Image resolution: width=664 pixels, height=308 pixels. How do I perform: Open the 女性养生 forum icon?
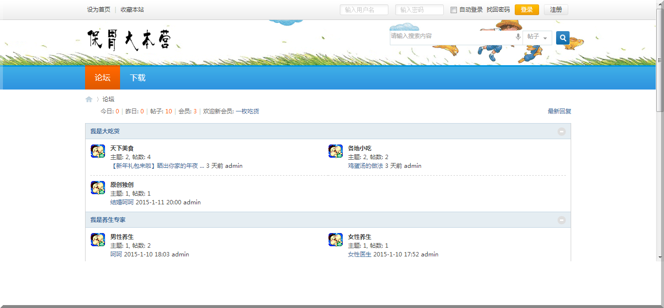coord(335,240)
